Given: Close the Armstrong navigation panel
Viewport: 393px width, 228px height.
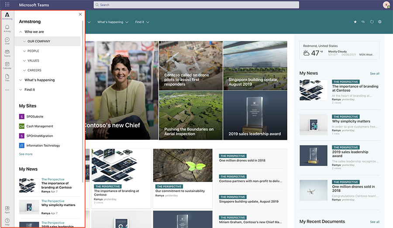Looking at the screenshot, I should 80,14.
